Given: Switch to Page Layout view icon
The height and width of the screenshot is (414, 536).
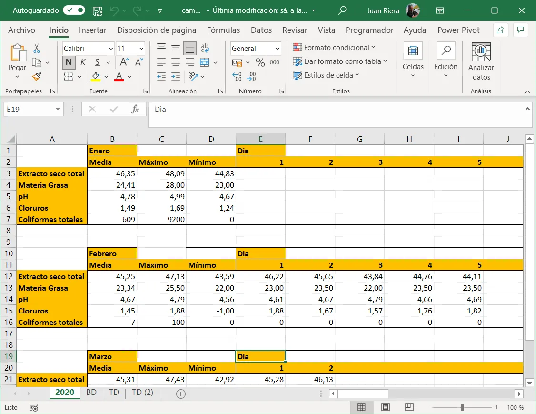Looking at the screenshot, I should click(x=386, y=407).
